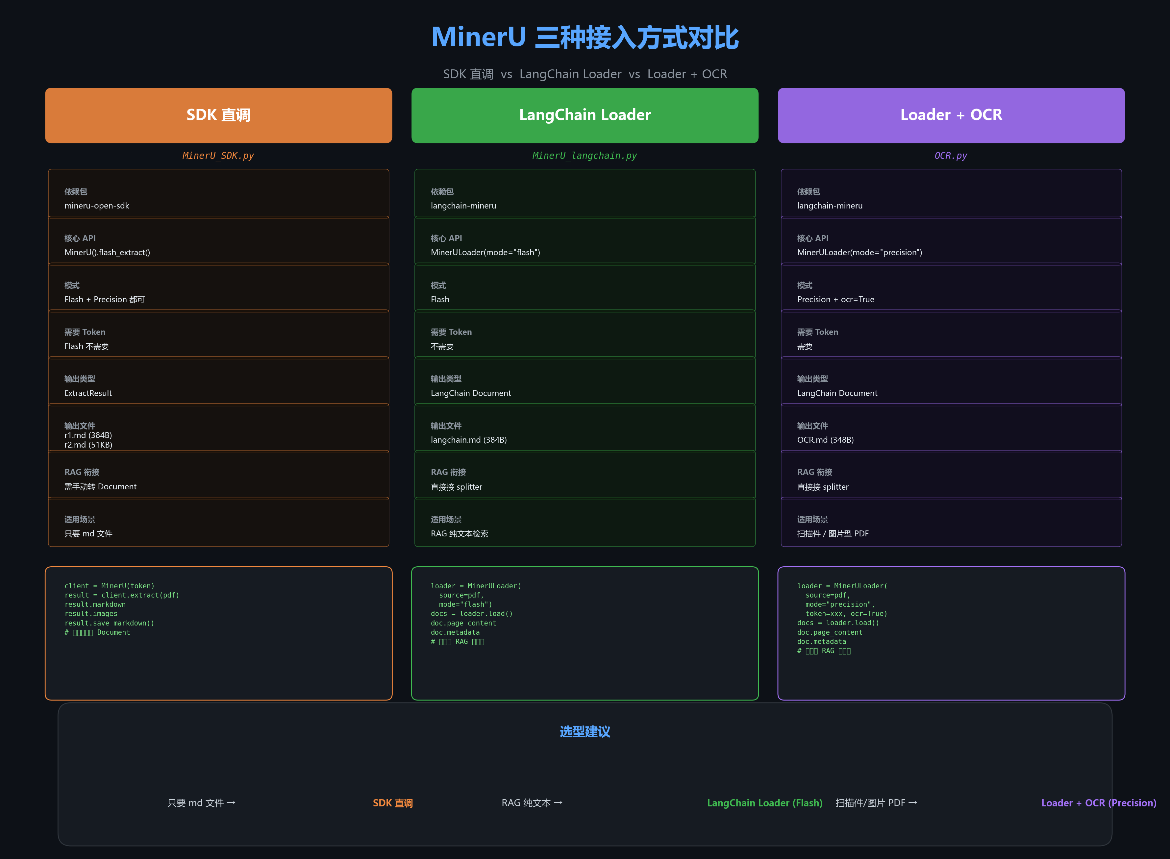The width and height of the screenshot is (1170, 859).
Task: Click "doc.page_content" in the purple code box
Action: pos(830,633)
